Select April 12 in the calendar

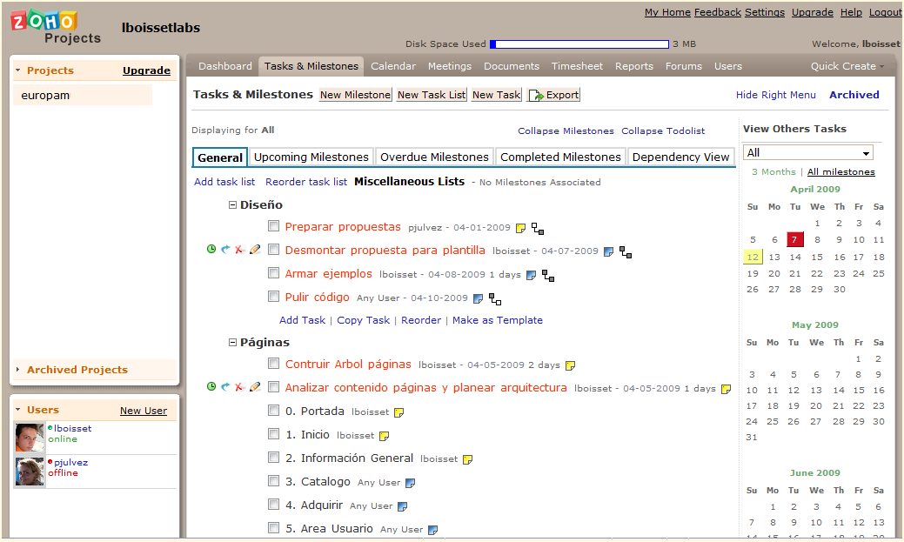[x=753, y=257]
